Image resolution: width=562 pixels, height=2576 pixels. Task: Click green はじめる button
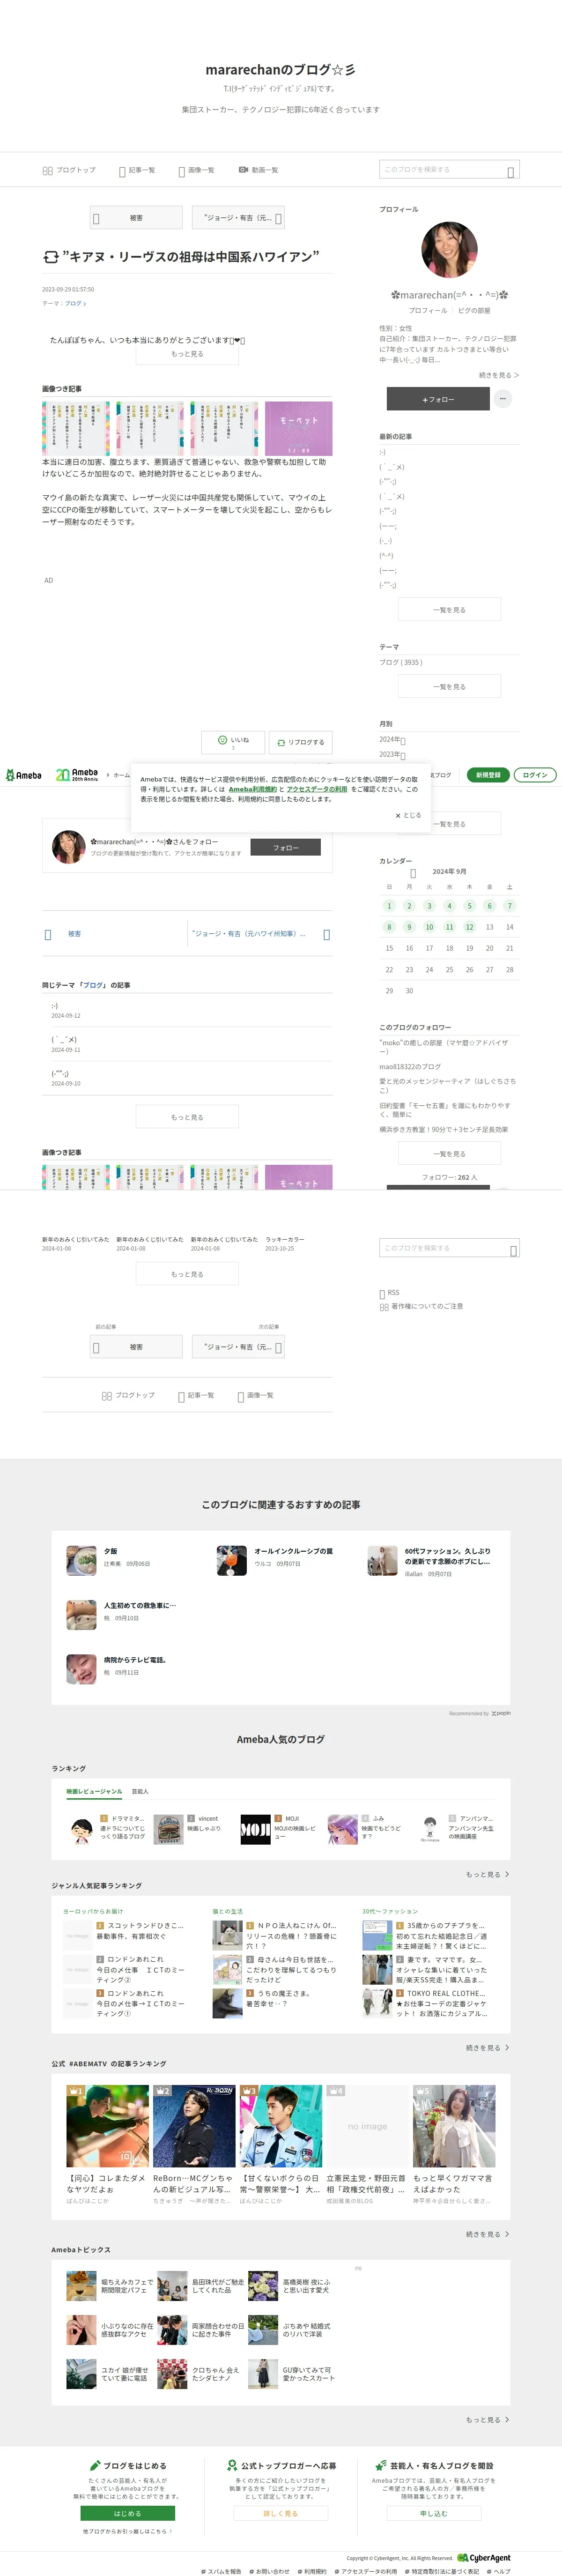coord(127,2513)
